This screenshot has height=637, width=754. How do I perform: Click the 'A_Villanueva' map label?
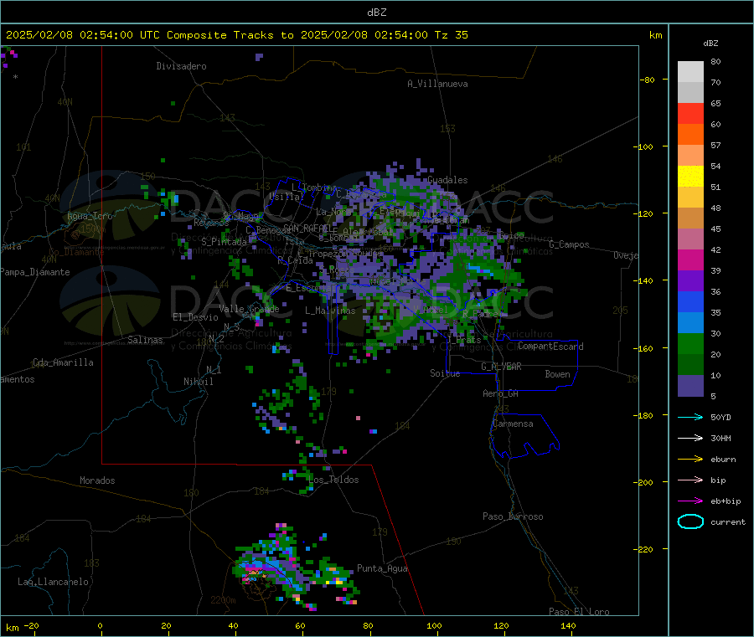pos(437,84)
